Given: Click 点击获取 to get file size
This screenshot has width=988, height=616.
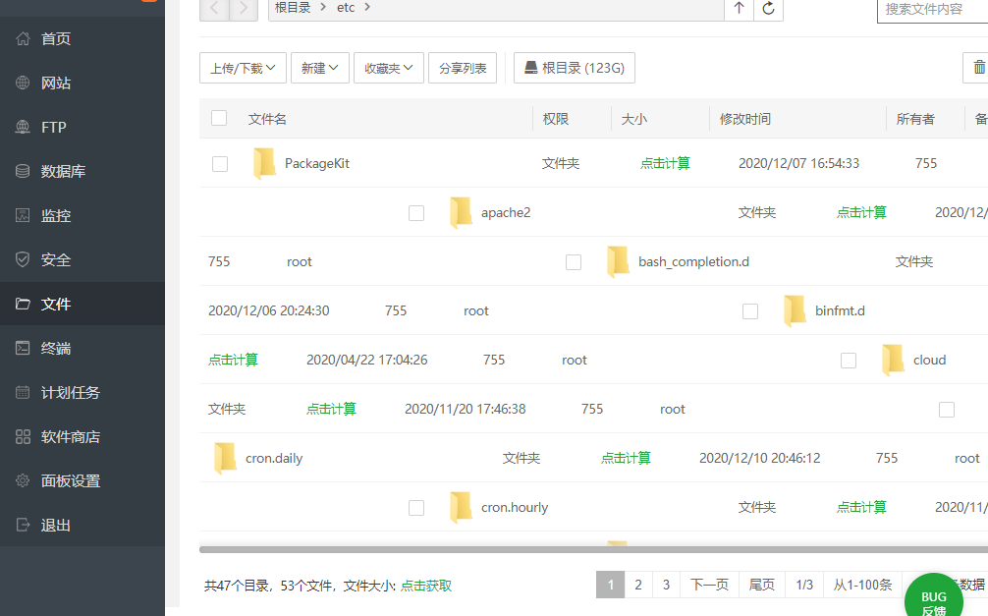Looking at the screenshot, I should pyautogui.click(x=426, y=586).
